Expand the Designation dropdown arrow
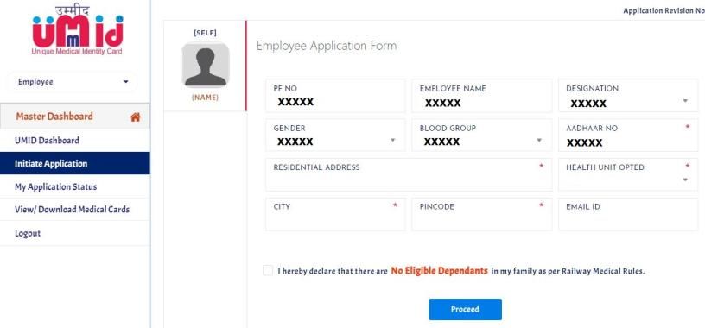Image resolution: width=705 pixels, height=328 pixels. click(685, 101)
